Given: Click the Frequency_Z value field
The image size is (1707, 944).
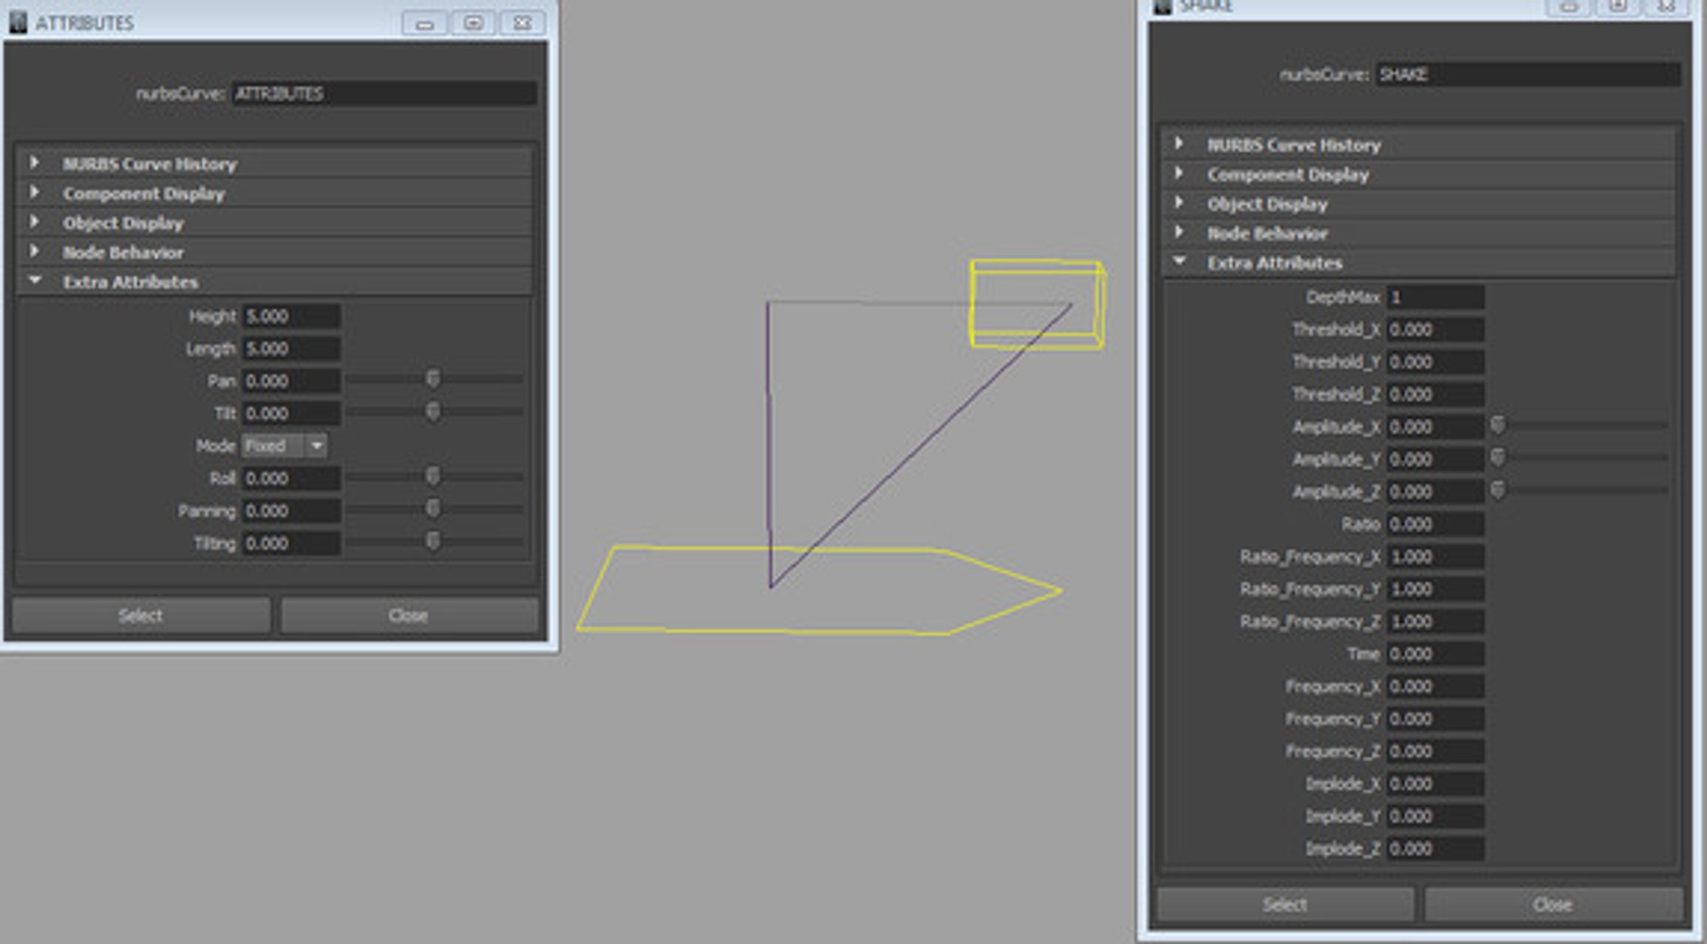Looking at the screenshot, I should pyautogui.click(x=1435, y=751).
